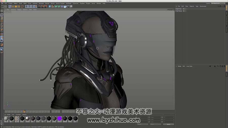
Task: Add a Light object icon
Action: point(71,7)
